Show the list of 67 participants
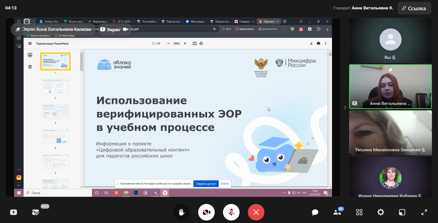Screen dimensions: 438x223 pyautogui.click(x=337, y=212)
